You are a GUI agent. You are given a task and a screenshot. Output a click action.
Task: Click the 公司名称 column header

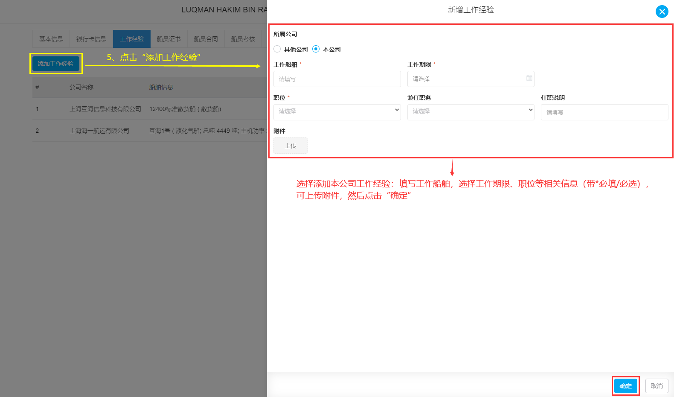click(x=81, y=87)
